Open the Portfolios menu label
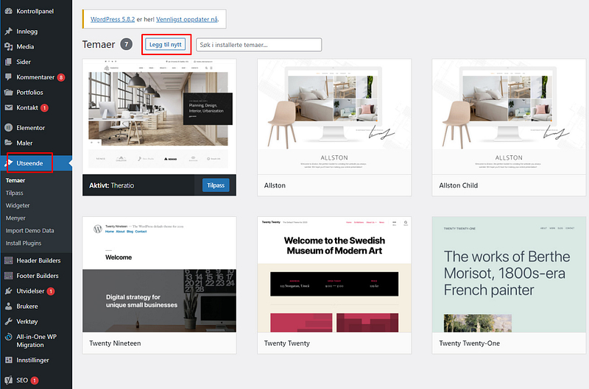This screenshot has width=589, height=389. (x=29, y=92)
